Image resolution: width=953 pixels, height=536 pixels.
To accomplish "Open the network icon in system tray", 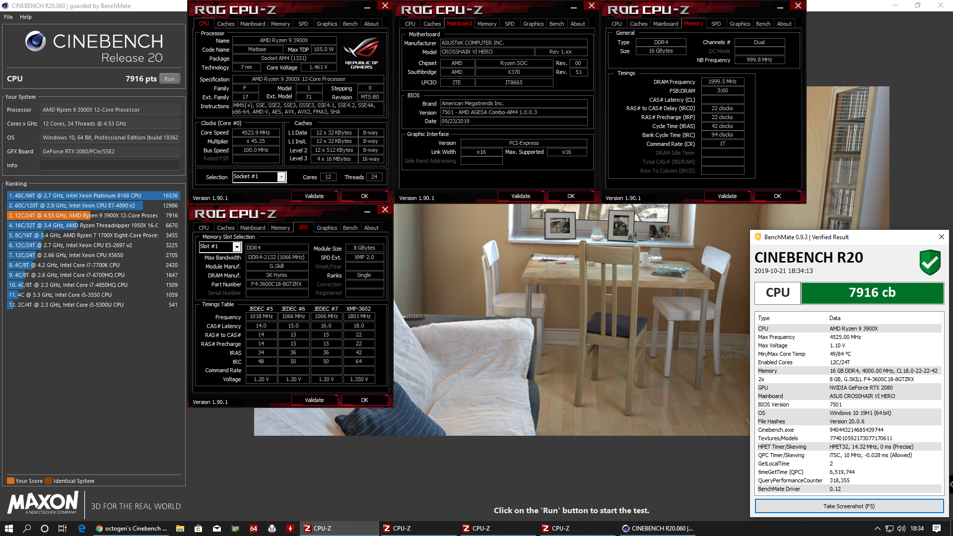I will [889, 529].
